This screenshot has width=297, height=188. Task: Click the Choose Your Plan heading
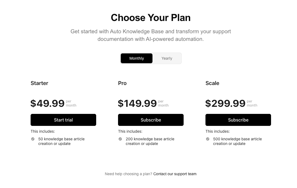(151, 17)
